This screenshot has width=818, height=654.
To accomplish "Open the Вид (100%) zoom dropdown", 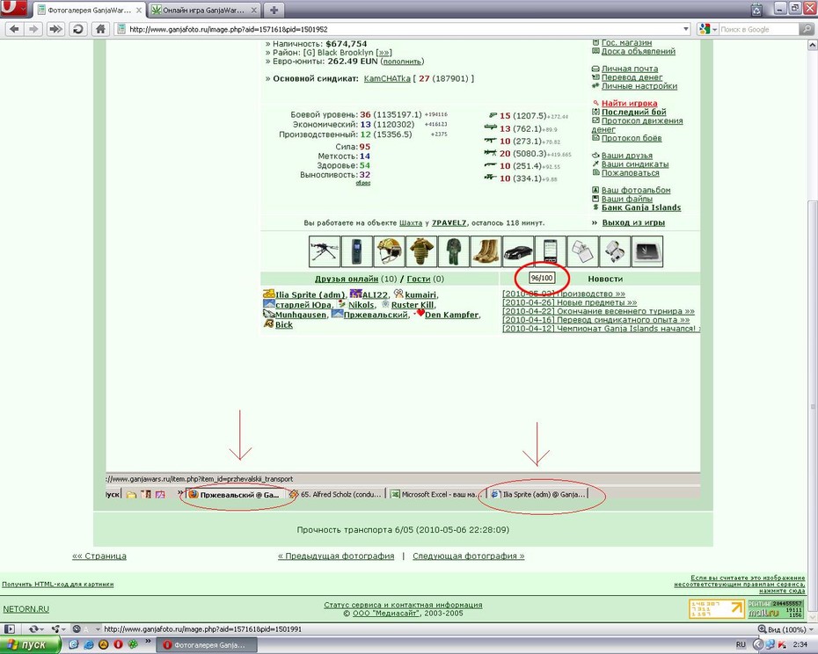I will tap(785, 629).
